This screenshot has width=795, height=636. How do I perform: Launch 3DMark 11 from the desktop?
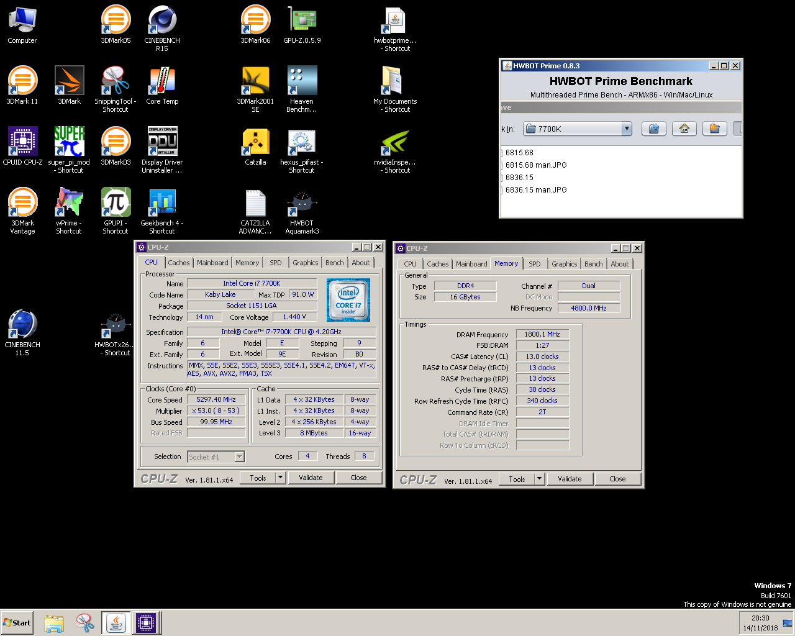[22, 86]
